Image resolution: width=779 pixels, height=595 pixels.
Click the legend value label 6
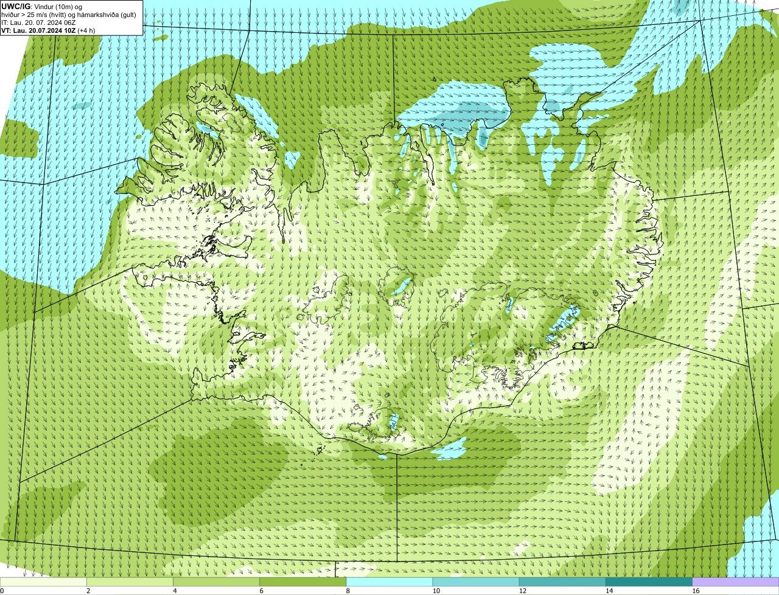point(261,591)
